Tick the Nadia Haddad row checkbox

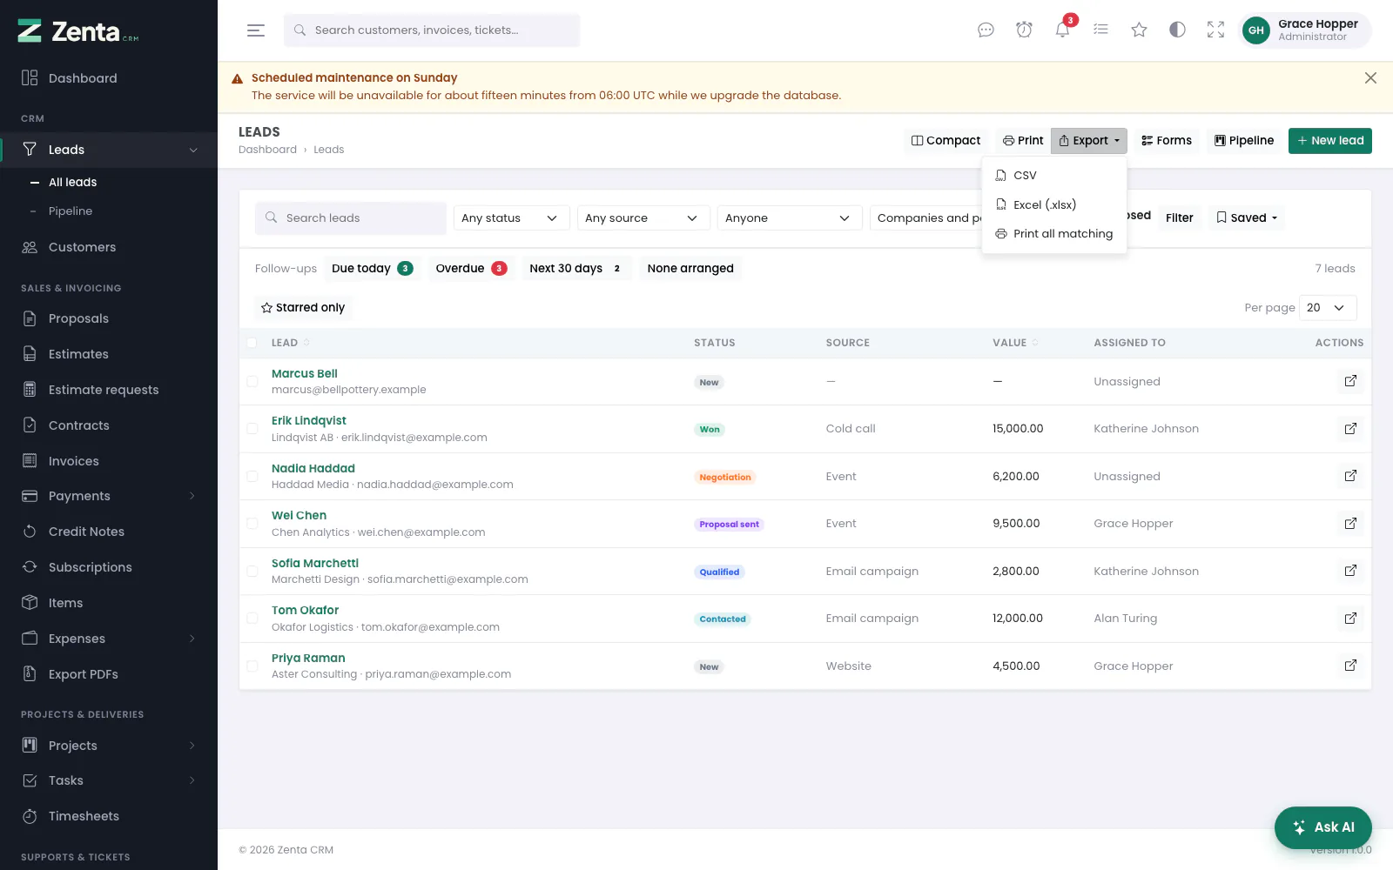click(252, 476)
